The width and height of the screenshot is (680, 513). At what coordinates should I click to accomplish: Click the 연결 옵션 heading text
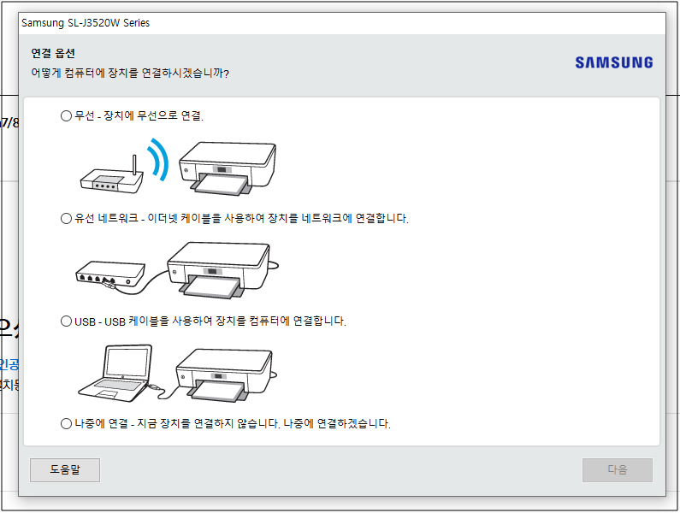(x=53, y=53)
